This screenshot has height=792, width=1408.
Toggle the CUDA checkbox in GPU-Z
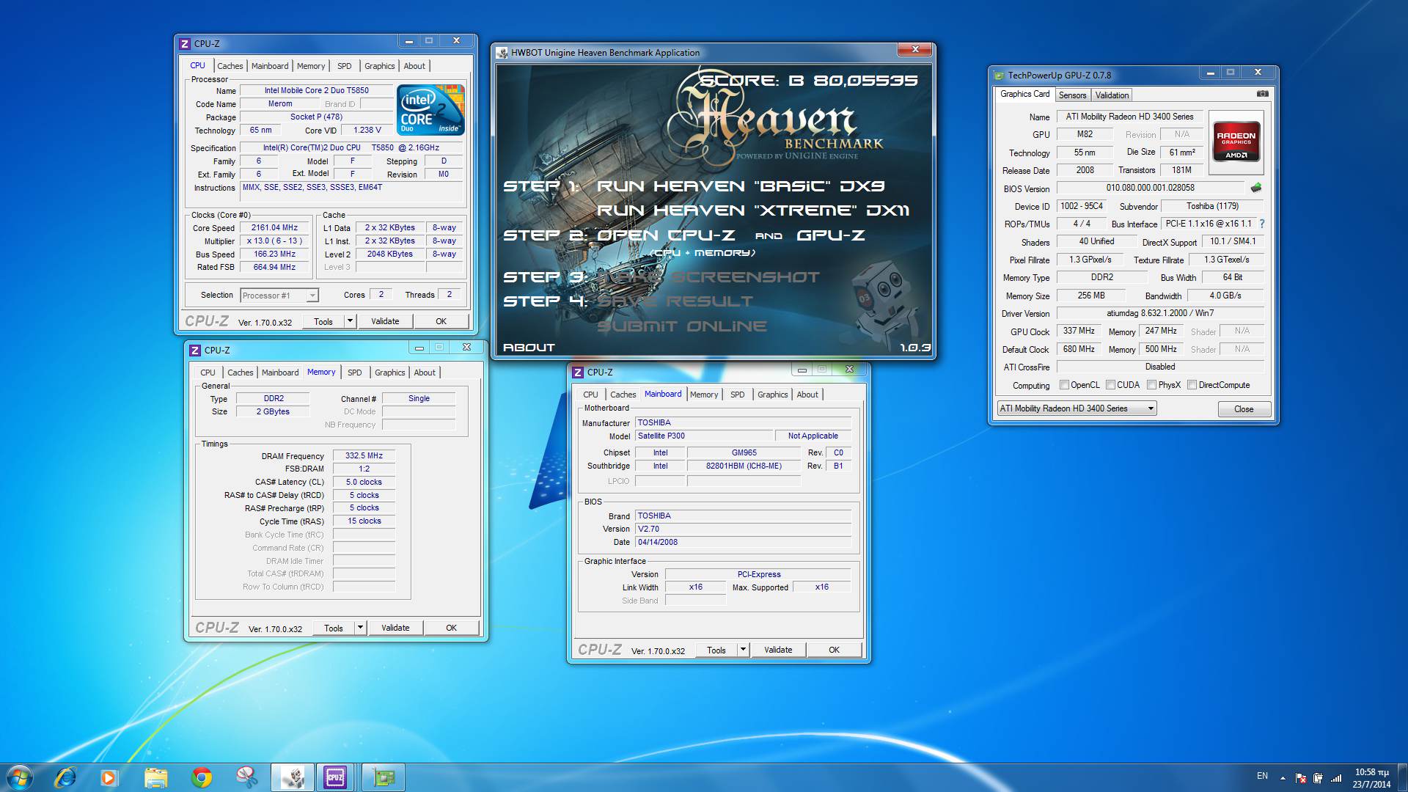[x=1110, y=385]
